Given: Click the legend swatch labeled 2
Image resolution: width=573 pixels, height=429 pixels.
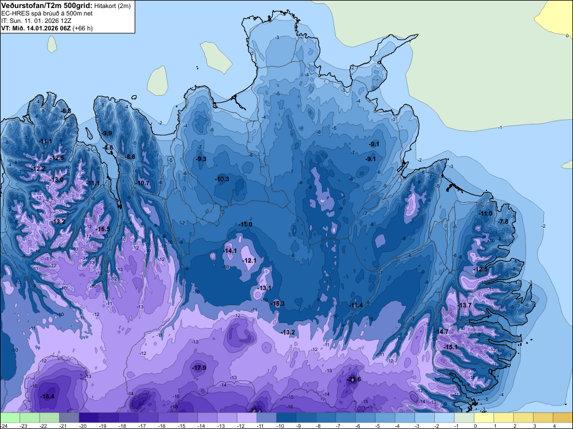Looking at the screenshot, I should [x=523, y=418].
